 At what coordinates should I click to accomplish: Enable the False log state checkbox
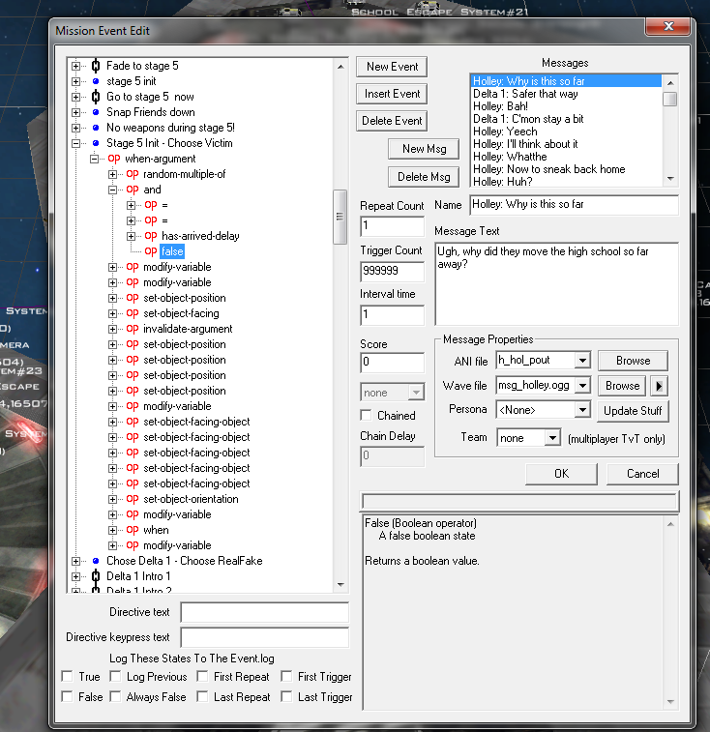pos(68,697)
